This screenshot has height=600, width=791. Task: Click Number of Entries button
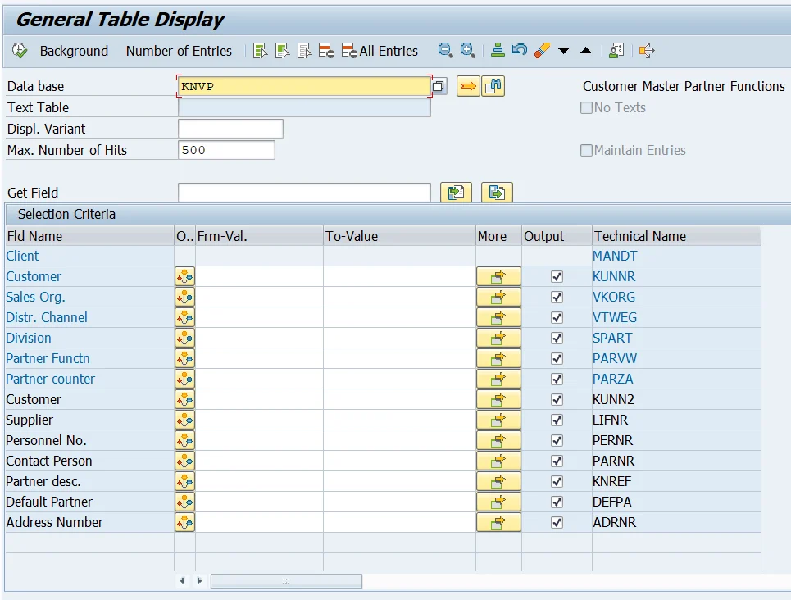tap(179, 51)
